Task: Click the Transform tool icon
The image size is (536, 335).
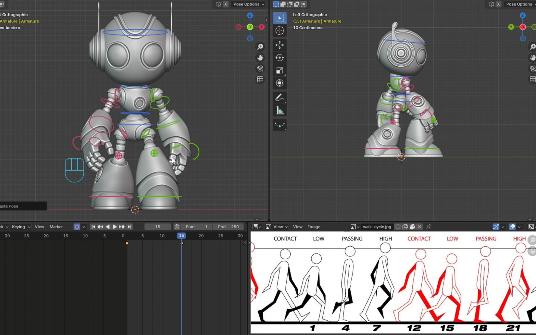Action: (x=280, y=83)
